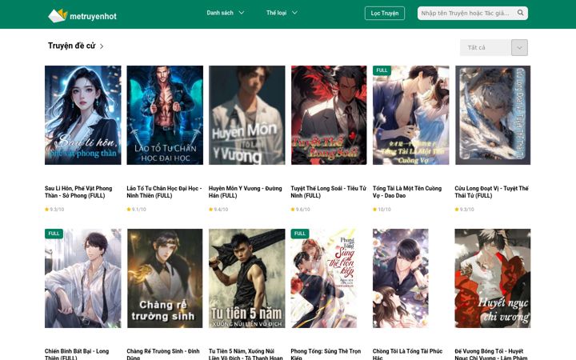
Task: Click the Lọc Truyện button
Action: (385, 14)
